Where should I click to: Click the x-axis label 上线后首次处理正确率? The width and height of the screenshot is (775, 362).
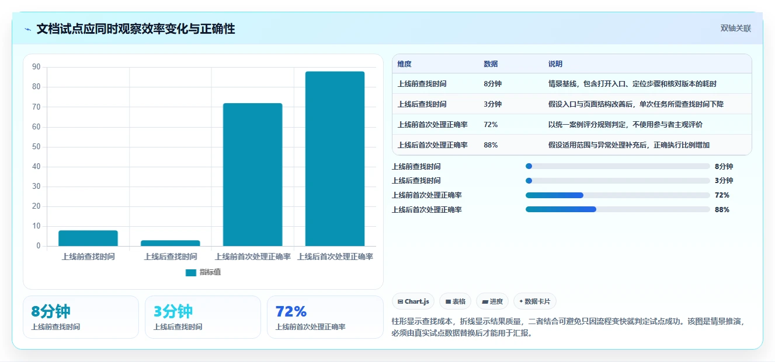[335, 256]
